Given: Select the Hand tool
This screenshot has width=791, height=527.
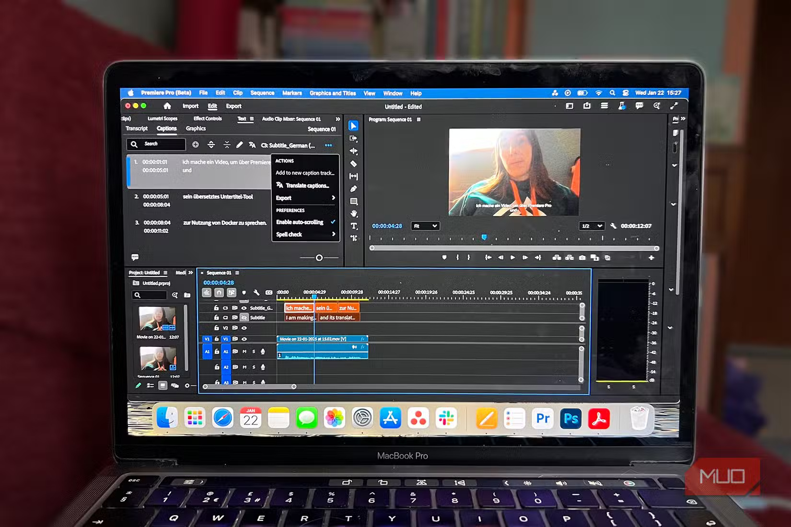Looking at the screenshot, I should pos(354,214).
